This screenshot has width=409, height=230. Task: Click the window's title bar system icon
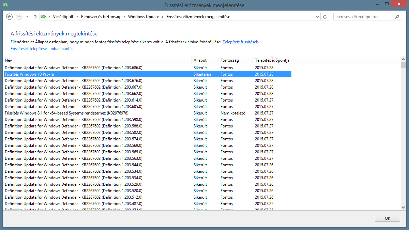(x=5, y=5)
